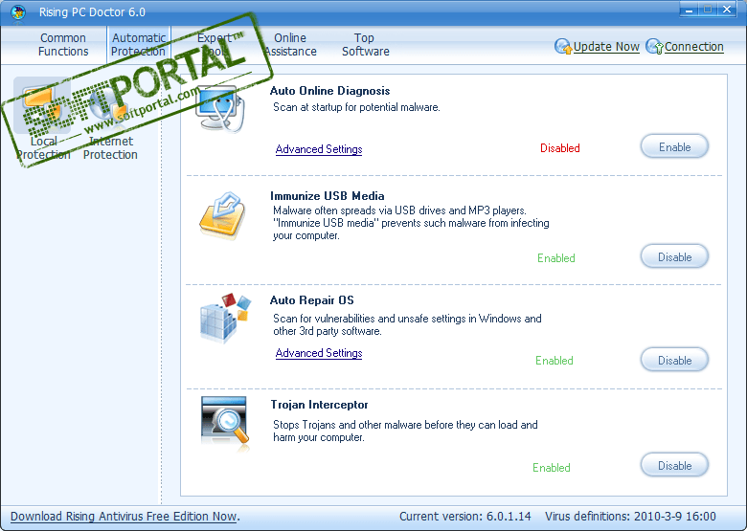Screen dimensions: 747x531
Task: Enable Auto Online Diagnosis
Action: coord(674,147)
